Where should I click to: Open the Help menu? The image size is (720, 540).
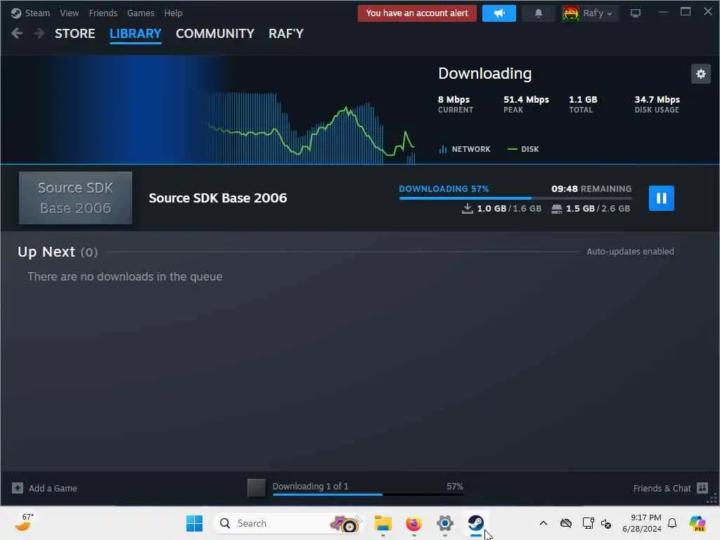coord(173,13)
